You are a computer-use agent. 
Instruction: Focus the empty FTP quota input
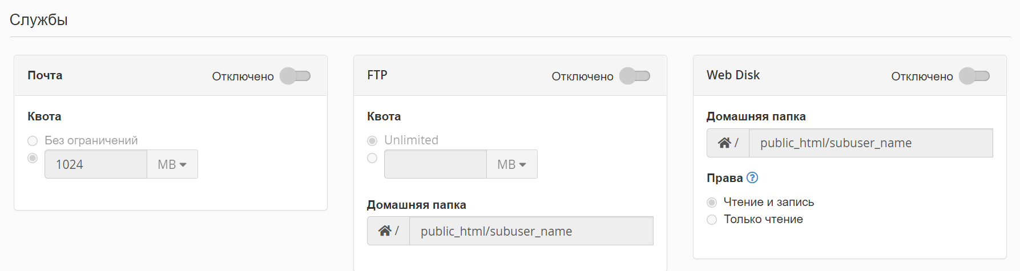(x=436, y=164)
